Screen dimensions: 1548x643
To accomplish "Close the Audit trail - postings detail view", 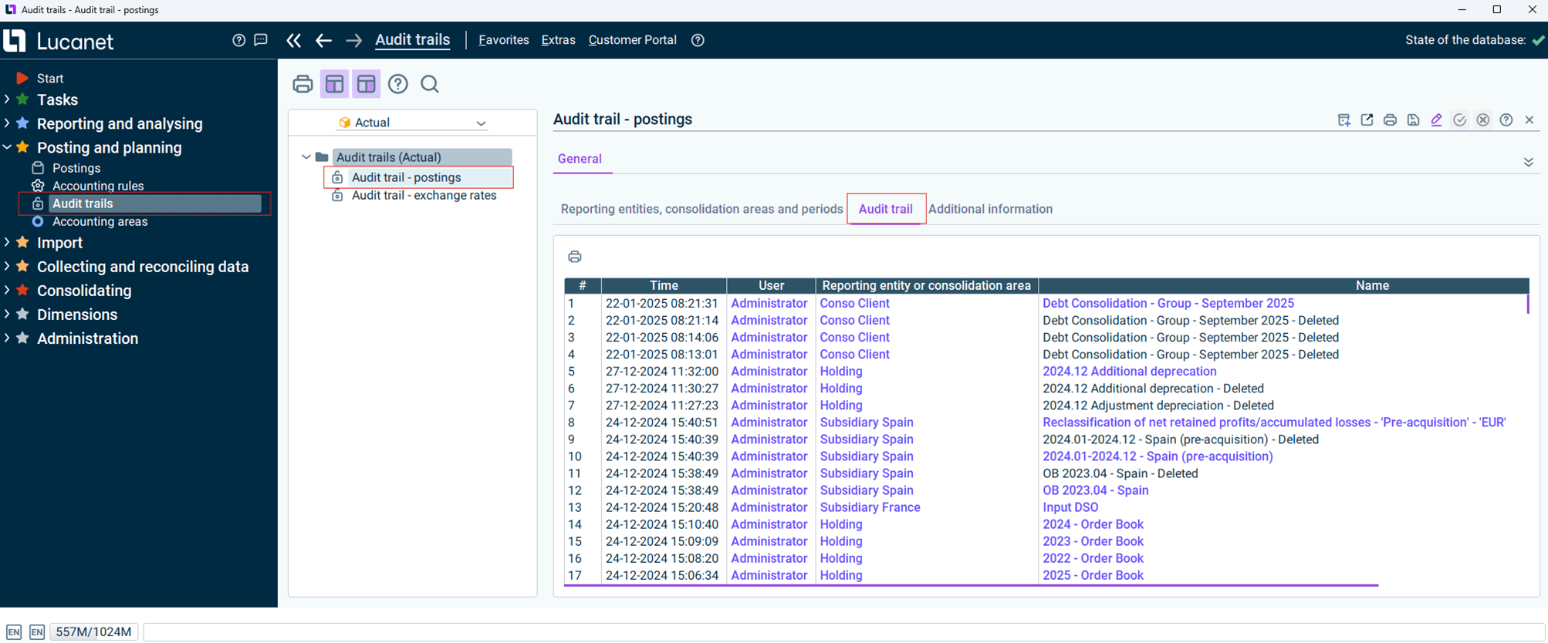I will tap(1529, 120).
